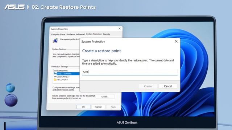Image resolution: width=232 pixels, height=130 pixels.
Task: Click the 'System Restore' group label
Action: coord(59,49)
